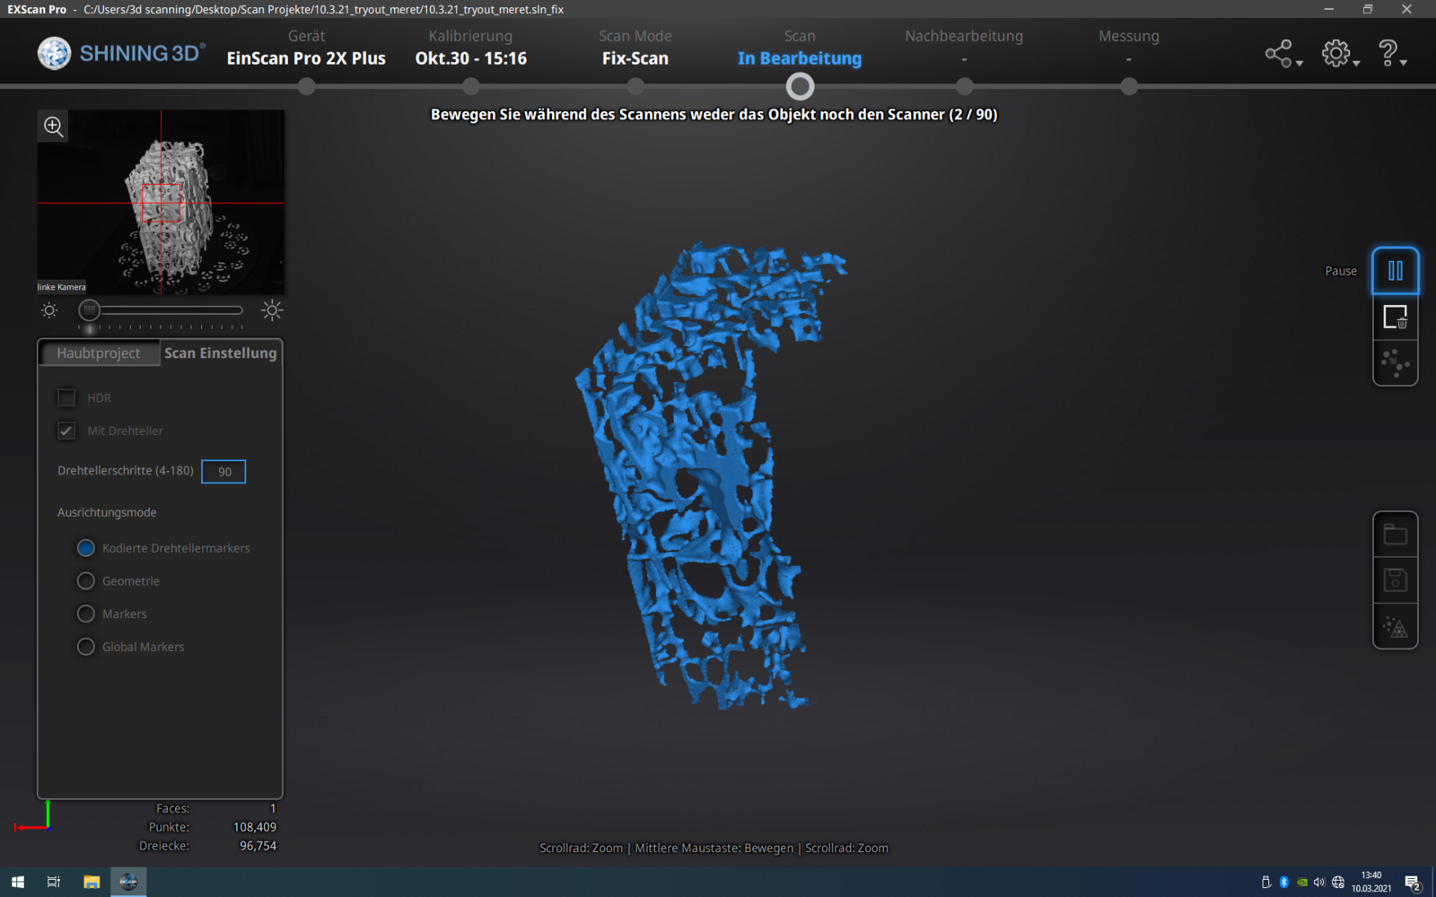Screen dimensions: 1436x897
Task: Select the Geometrie alignment mode
Action: tap(86, 581)
